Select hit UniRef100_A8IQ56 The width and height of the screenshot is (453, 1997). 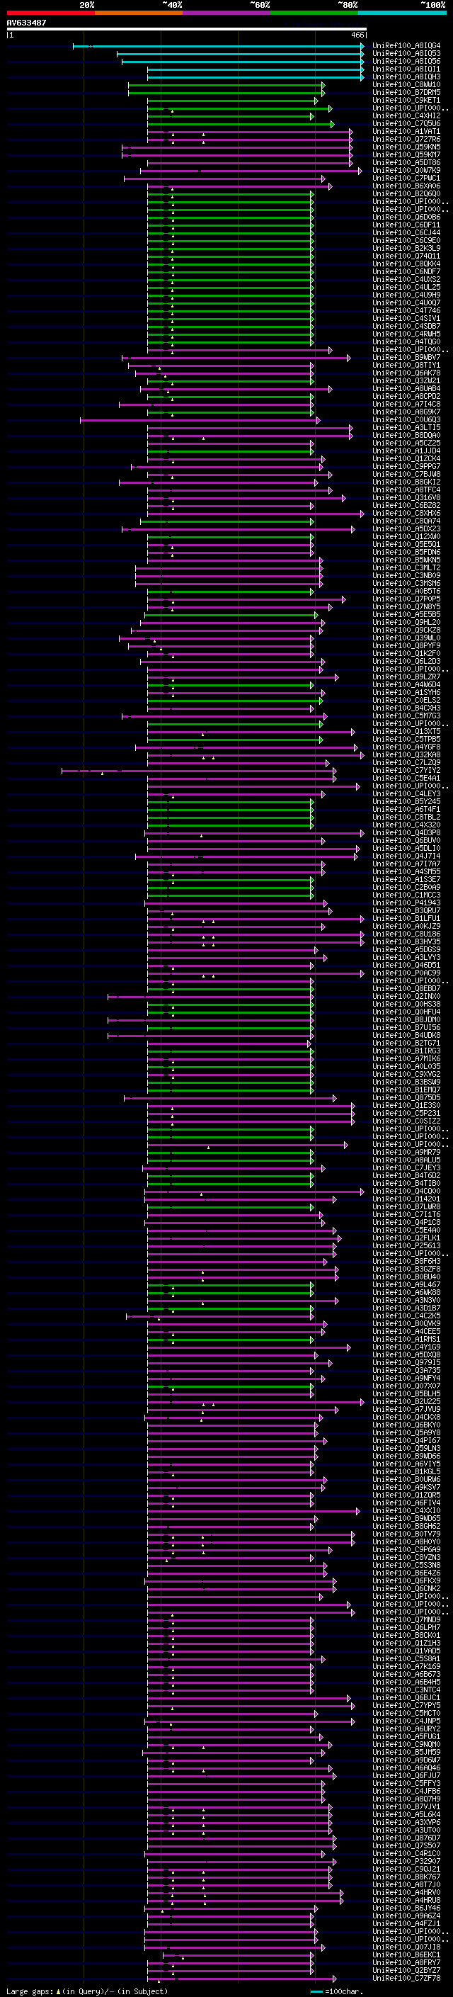point(406,61)
